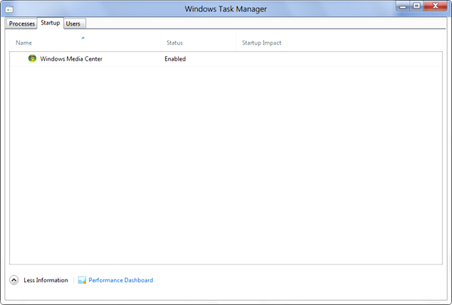Minimize the Task Manager window
This screenshot has height=305, width=452.
point(403,6)
